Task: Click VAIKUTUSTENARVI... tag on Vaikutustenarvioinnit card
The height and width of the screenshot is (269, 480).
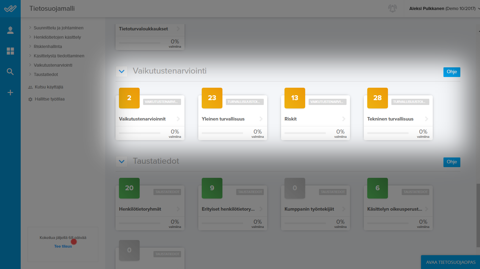Action: (x=162, y=102)
